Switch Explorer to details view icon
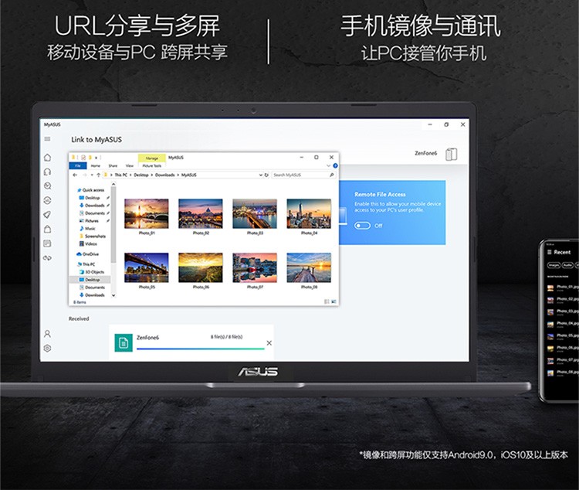This screenshot has height=490, width=579. (x=327, y=301)
